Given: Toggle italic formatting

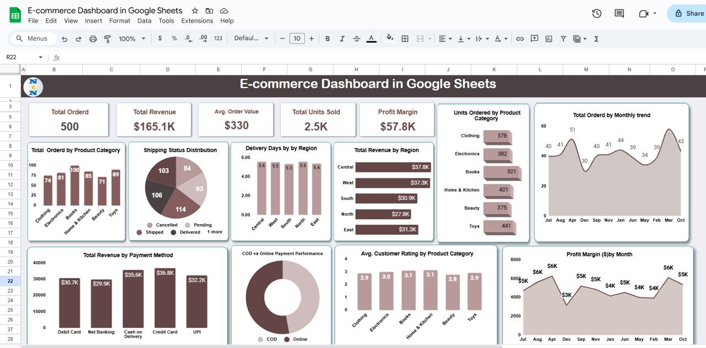Looking at the screenshot, I should pyautogui.click(x=342, y=39).
